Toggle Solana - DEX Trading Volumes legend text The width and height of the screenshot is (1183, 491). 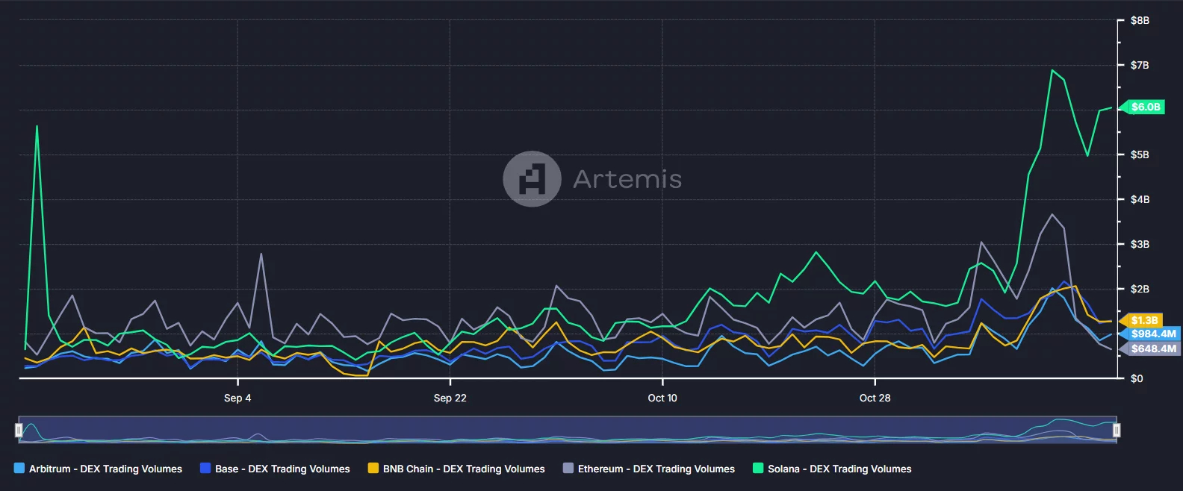click(x=839, y=469)
